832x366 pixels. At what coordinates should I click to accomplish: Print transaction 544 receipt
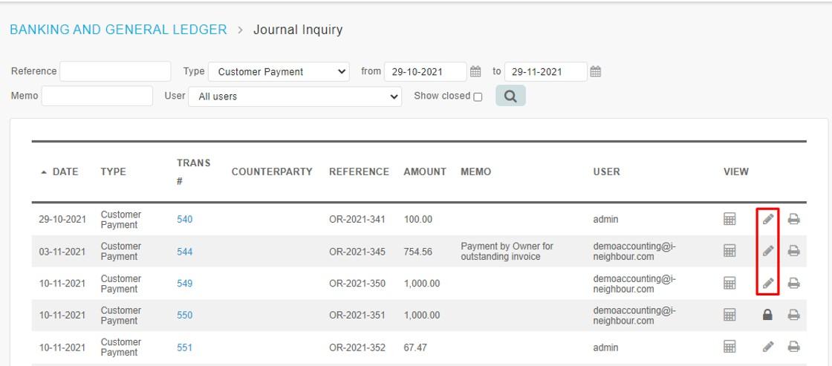pyautogui.click(x=793, y=251)
